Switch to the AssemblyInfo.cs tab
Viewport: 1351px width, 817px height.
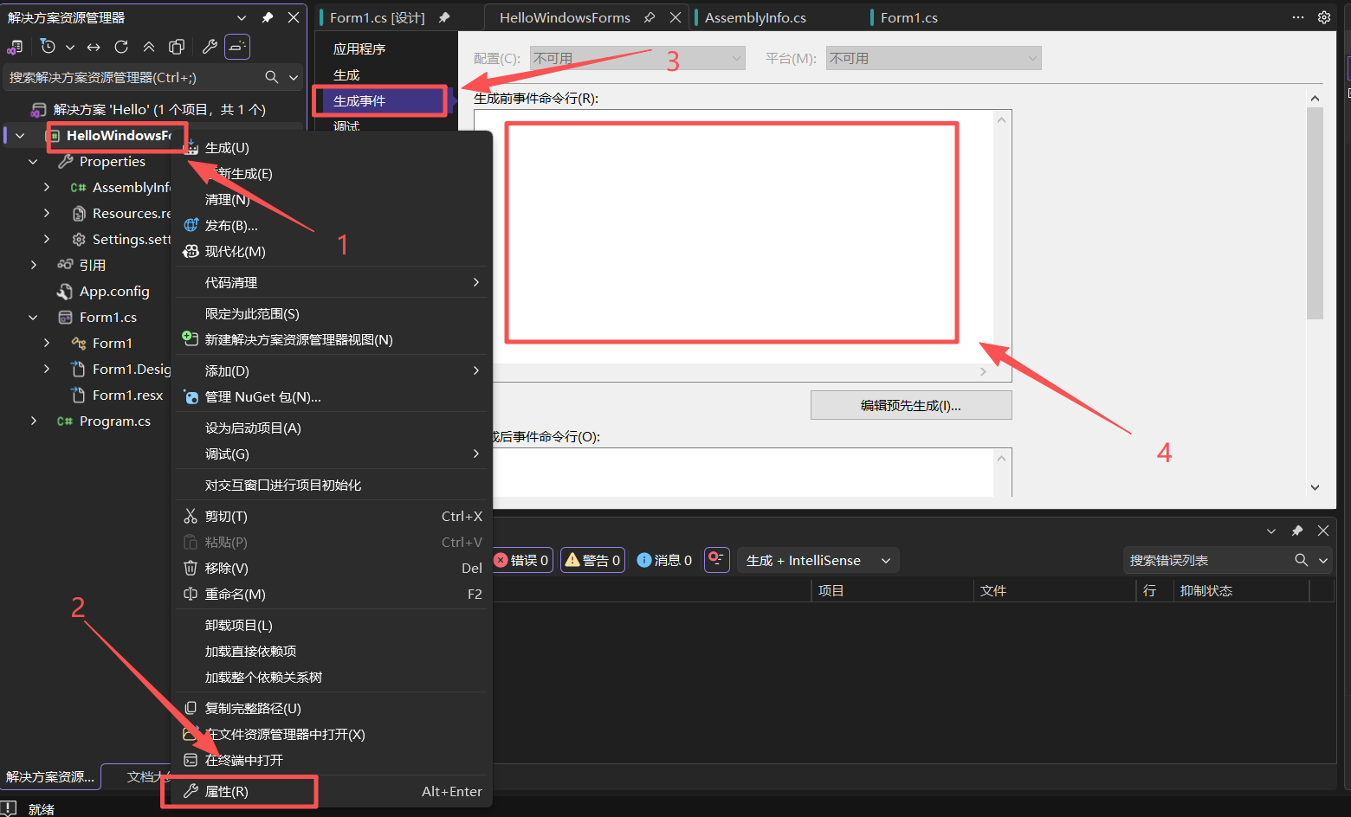point(755,17)
